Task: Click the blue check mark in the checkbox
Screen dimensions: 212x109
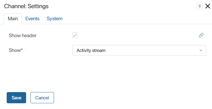Action: click(x=75, y=36)
